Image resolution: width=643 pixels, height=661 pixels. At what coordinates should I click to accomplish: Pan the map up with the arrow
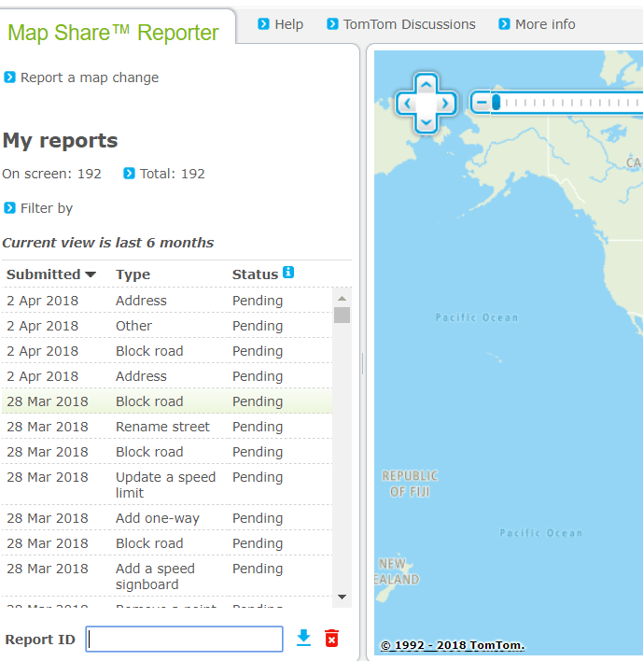[426, 85]
